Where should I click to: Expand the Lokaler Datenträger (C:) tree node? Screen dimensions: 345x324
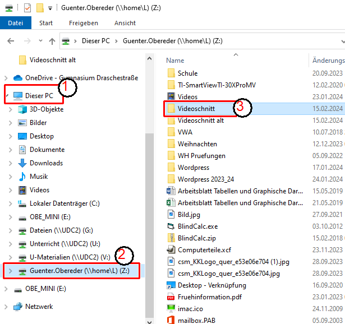(11, 203)
